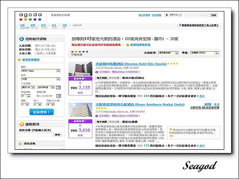Go to 亞洲 breadcrumb
The image size is (239, 179).
point(43,25)
